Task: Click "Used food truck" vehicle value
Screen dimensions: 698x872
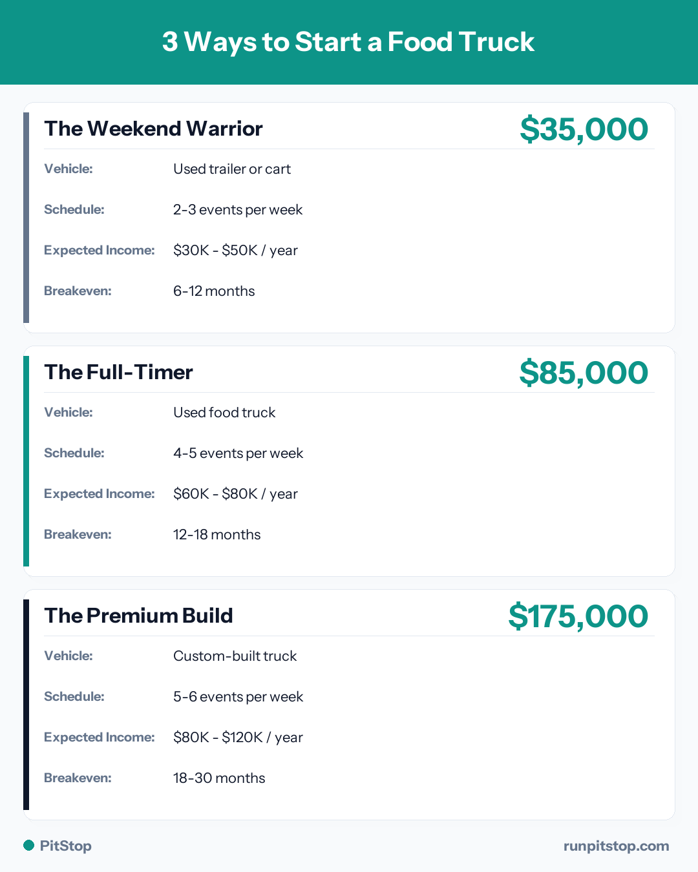Action: (224, 413)
